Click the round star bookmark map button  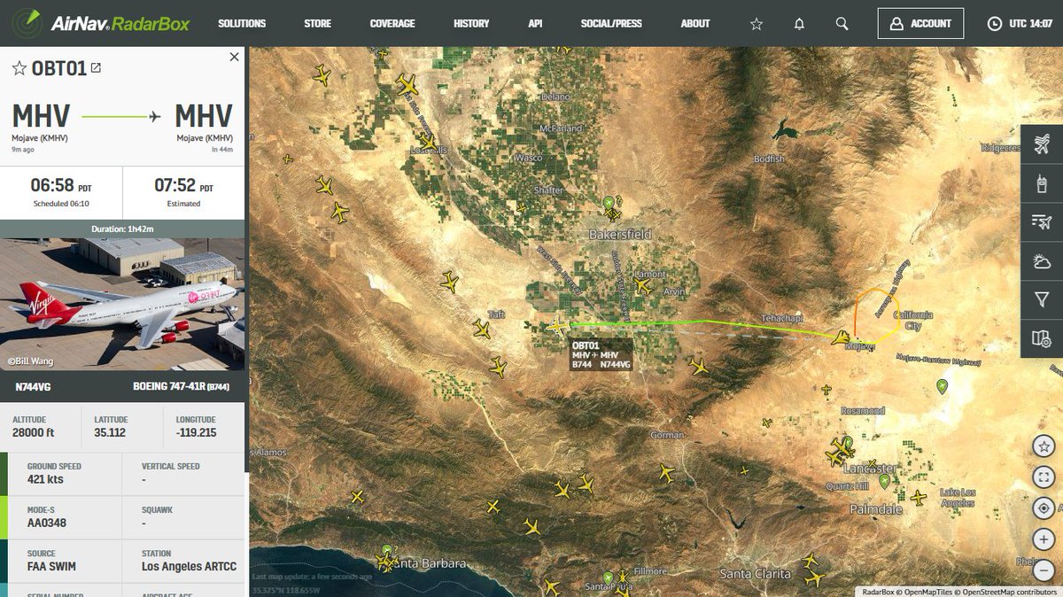click(1044, 446)
